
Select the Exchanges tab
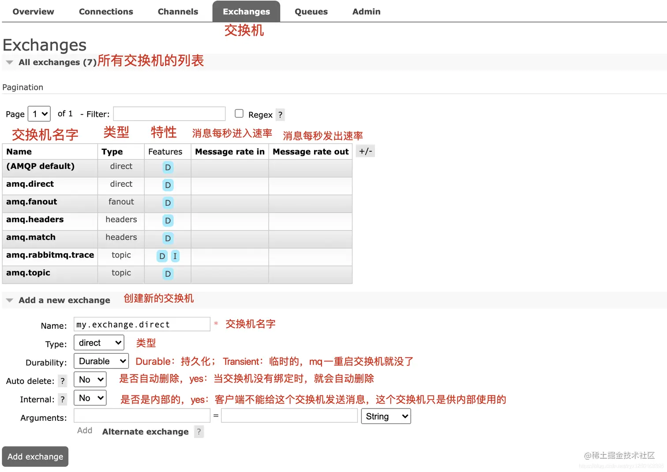pyautogui.click(x=246, y=11)
